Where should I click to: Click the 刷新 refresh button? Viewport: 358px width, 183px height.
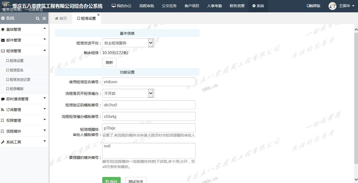[x=109, y=62]
